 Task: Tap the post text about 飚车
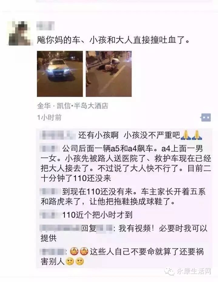[x=113, y=40]
